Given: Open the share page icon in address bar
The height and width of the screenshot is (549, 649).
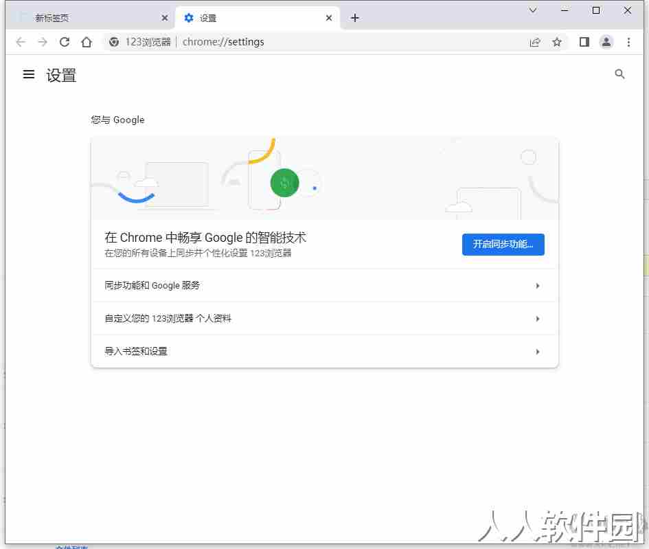Looking at the screenshot, I should (535, 42).
